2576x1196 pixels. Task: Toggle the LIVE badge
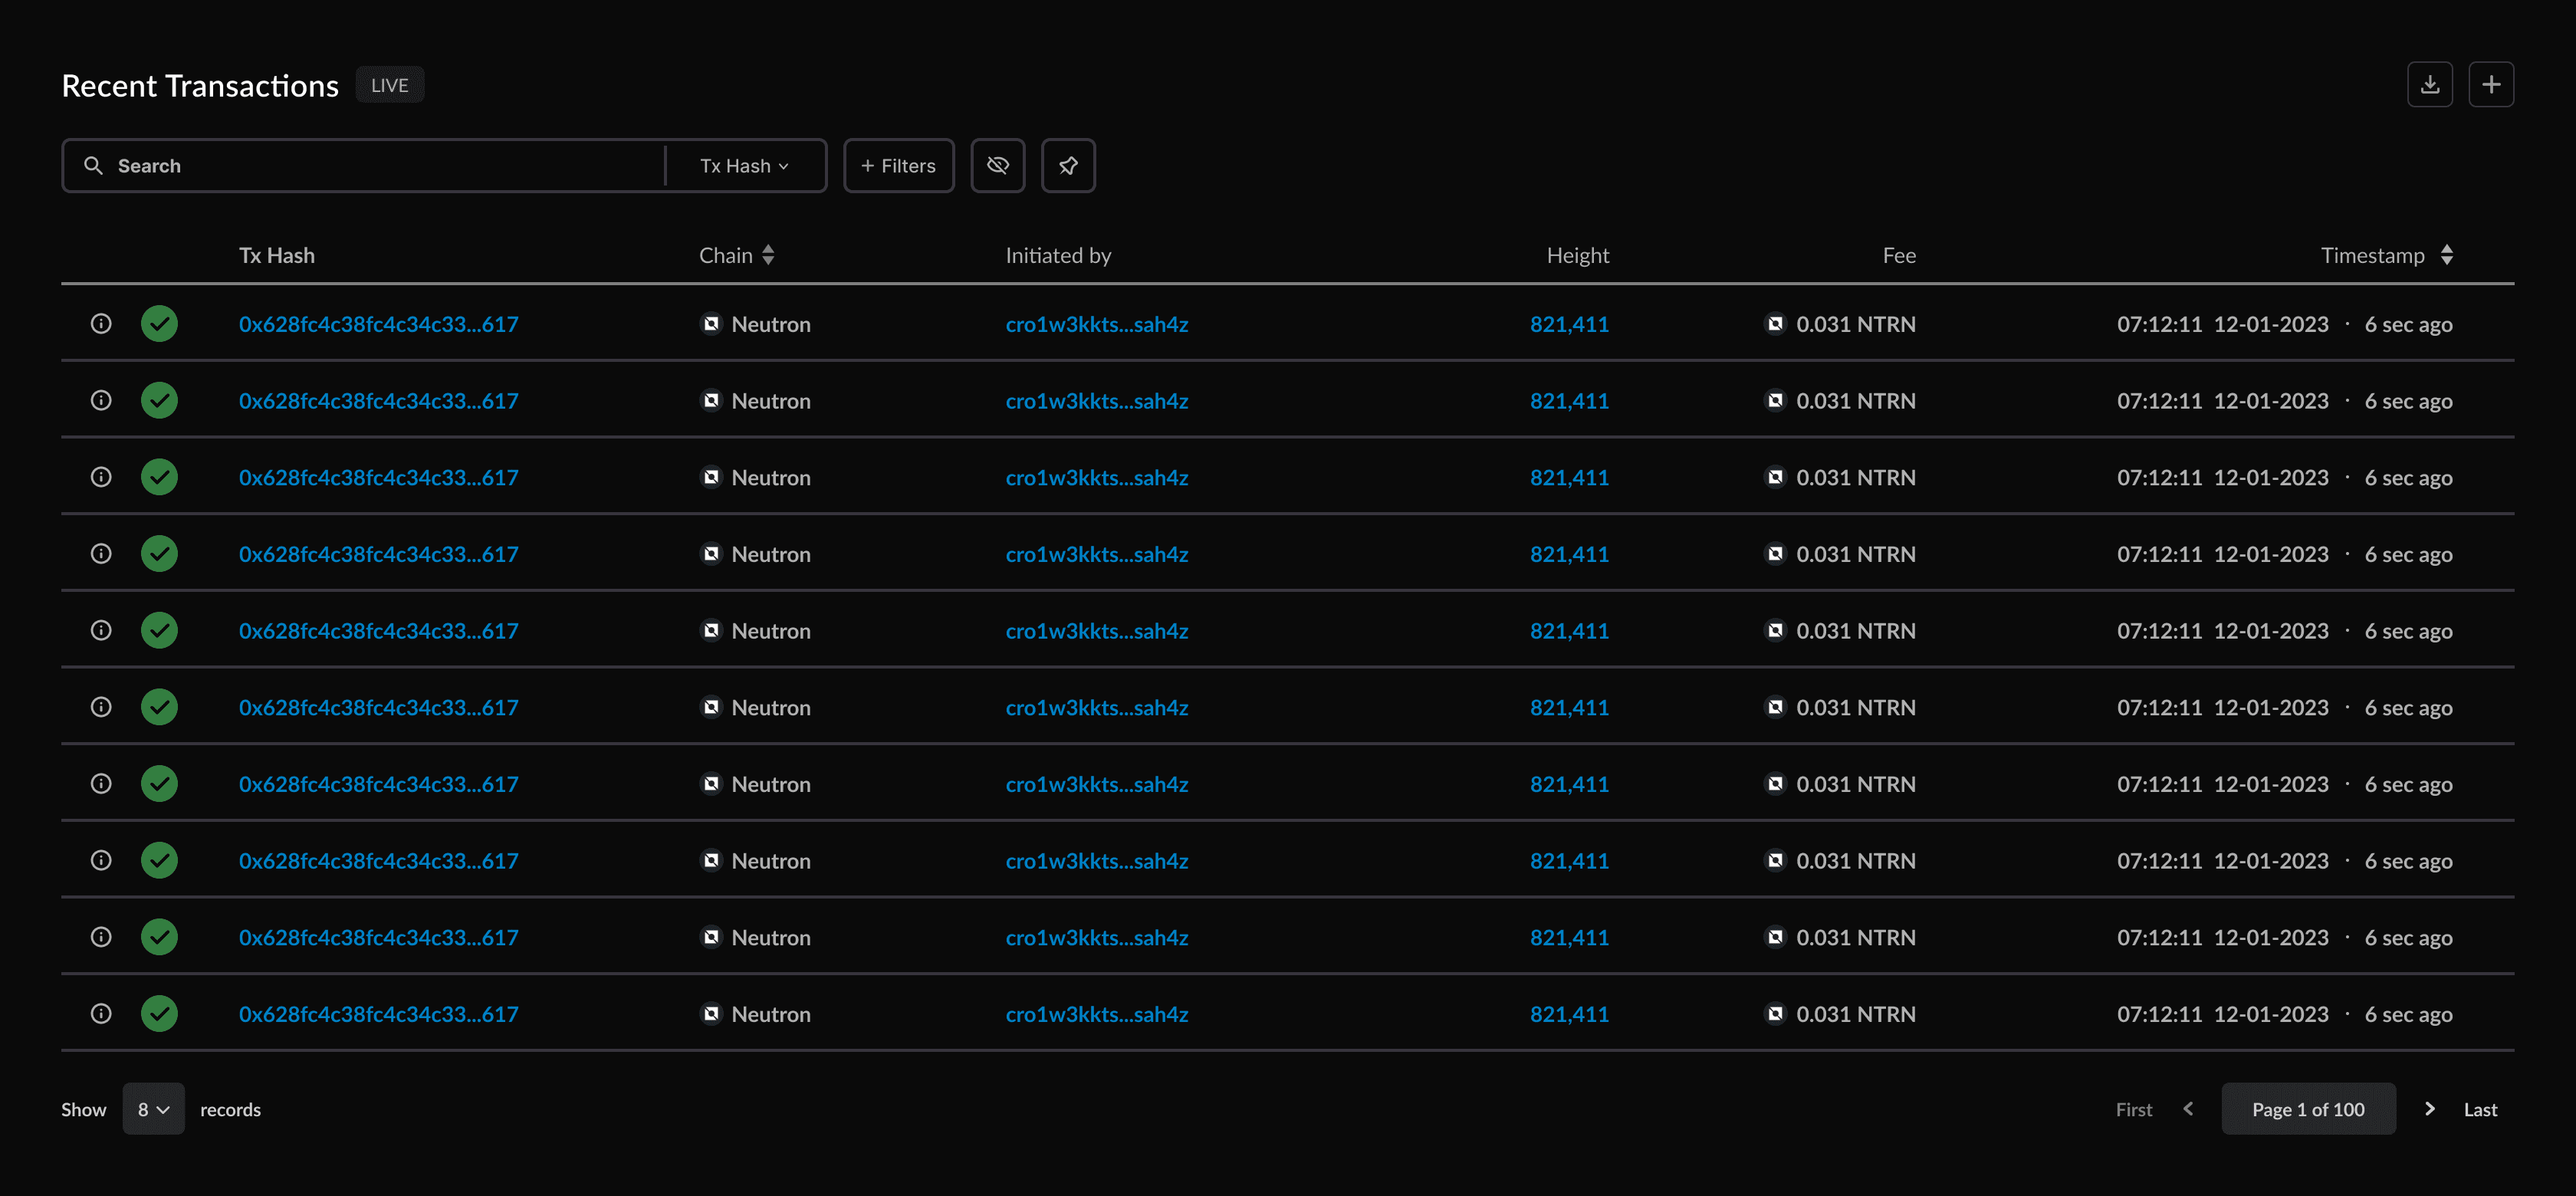tap(389, 86)
